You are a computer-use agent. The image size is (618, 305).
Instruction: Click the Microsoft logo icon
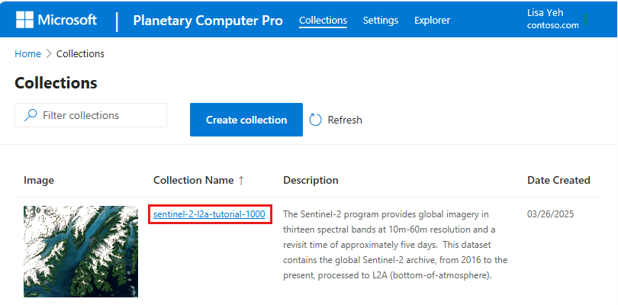25,20
